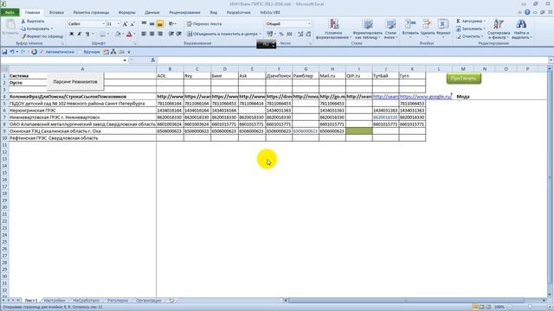
Task: Switch to the Разметка страницы tab
Action: click(91, 12)
